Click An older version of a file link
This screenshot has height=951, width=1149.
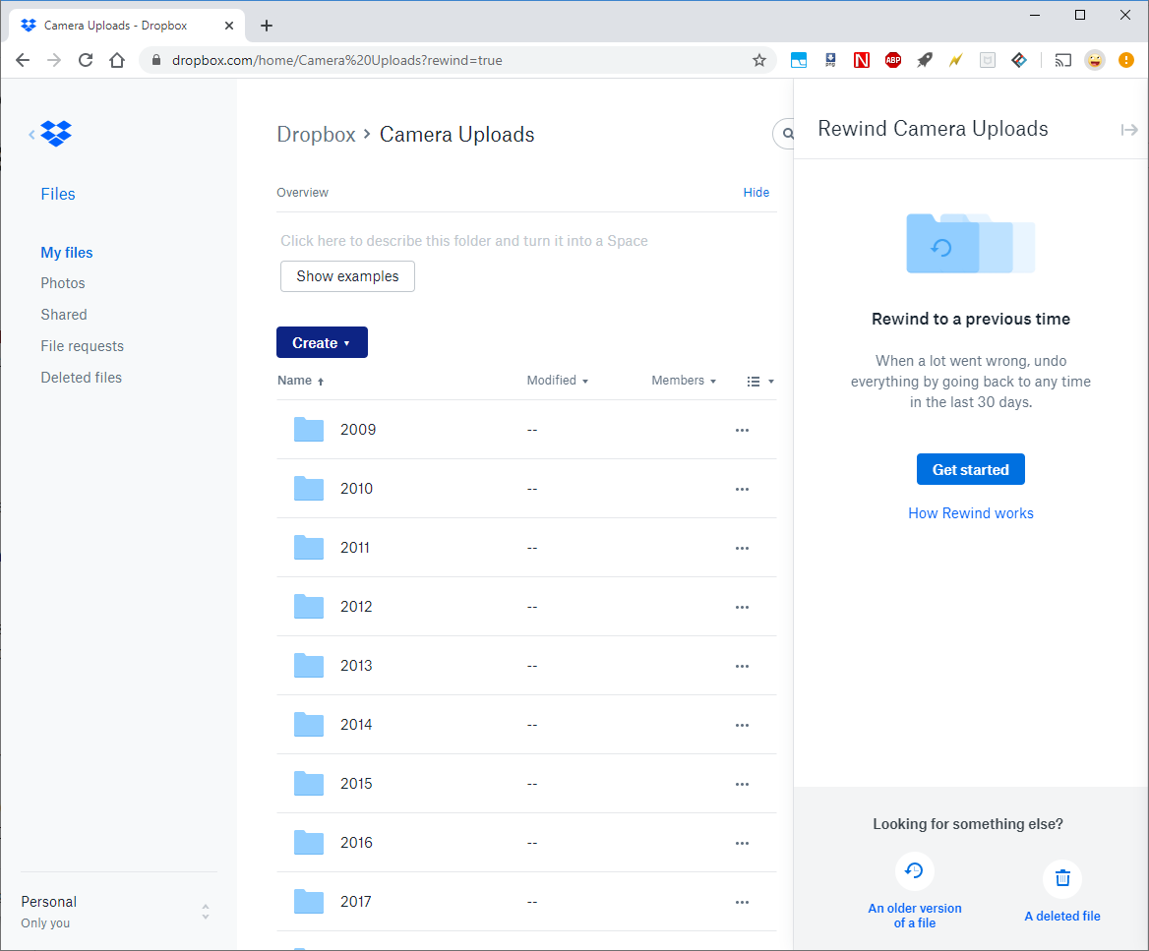point(915,916)
